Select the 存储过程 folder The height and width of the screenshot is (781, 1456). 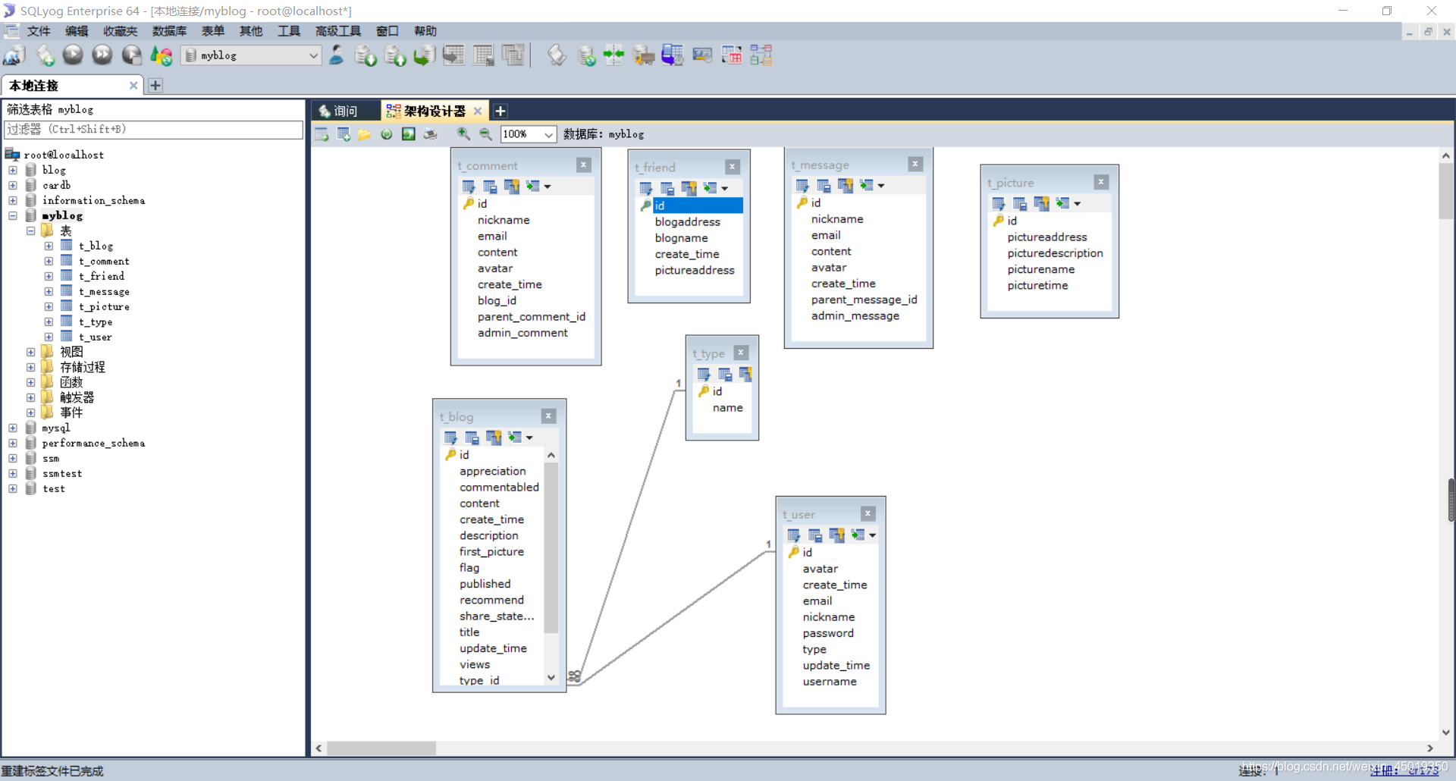click(x=83, y=367)
